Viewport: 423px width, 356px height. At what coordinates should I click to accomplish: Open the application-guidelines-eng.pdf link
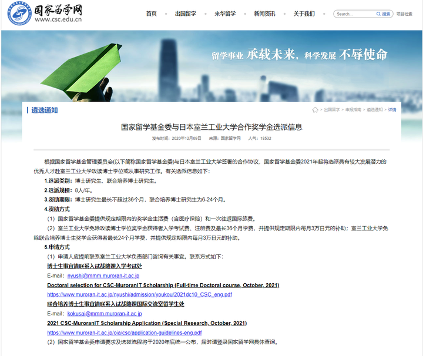click(x=125, y=333)
